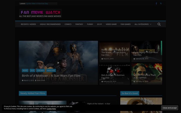Screen dimensions: 181x113
Task: Select the Star Wars tag on featured post
Action: click(40, 71)
